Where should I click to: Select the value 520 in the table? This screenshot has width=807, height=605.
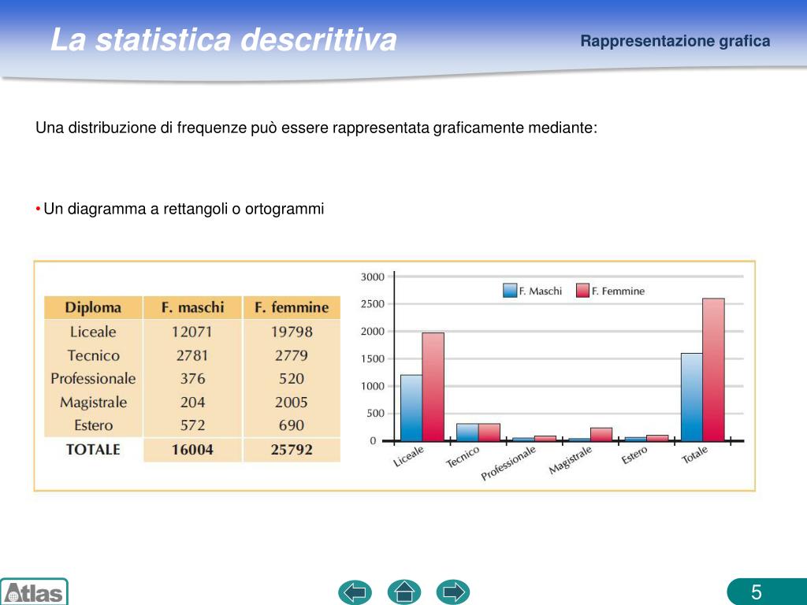[292, 379]
